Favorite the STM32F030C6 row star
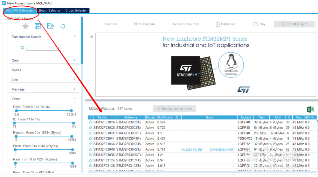 [x=90, y=122]
